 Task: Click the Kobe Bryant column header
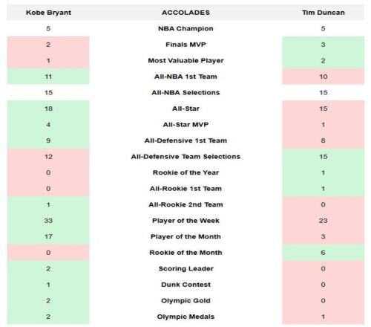[x=48, y=13]
